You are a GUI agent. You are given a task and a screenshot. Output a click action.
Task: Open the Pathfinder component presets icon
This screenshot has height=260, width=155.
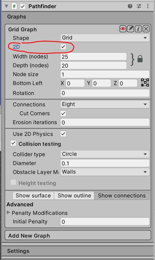pyautogui.click(x=139, y=6)
